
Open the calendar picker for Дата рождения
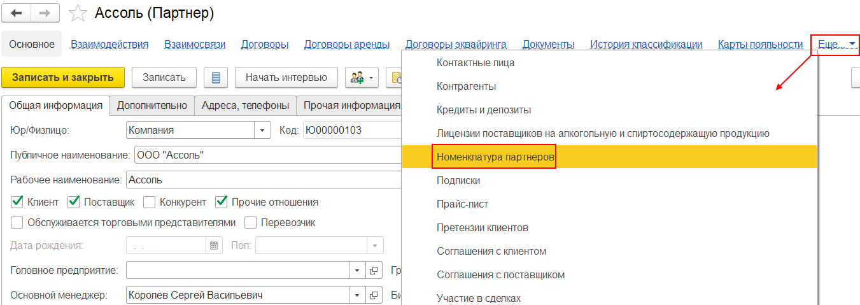point(214,245)
